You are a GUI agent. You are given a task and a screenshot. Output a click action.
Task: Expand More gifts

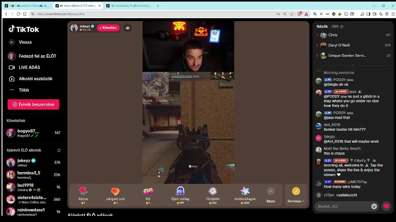pos(271,195)
